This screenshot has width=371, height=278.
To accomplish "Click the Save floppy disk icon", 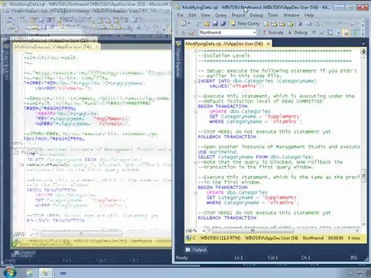I will [x=215, y=24].
